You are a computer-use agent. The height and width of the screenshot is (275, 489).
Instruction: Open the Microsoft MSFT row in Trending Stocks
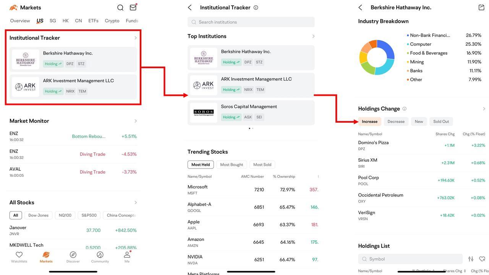pos(253,190)
